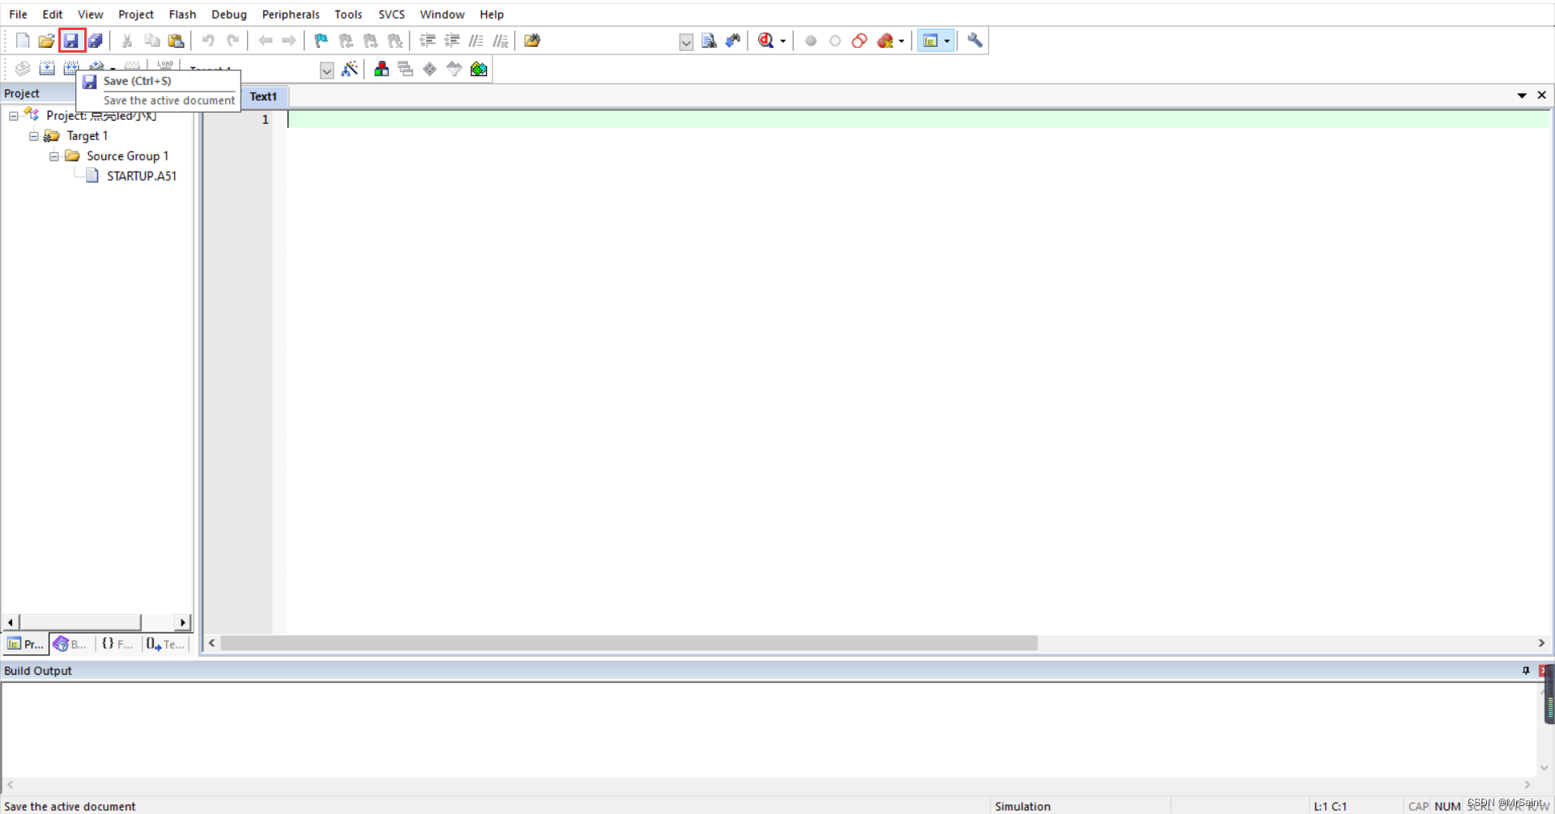Toggle the Build Output pin icon
Viewport: 1555px width, 814px height.
coord(1526,671)
